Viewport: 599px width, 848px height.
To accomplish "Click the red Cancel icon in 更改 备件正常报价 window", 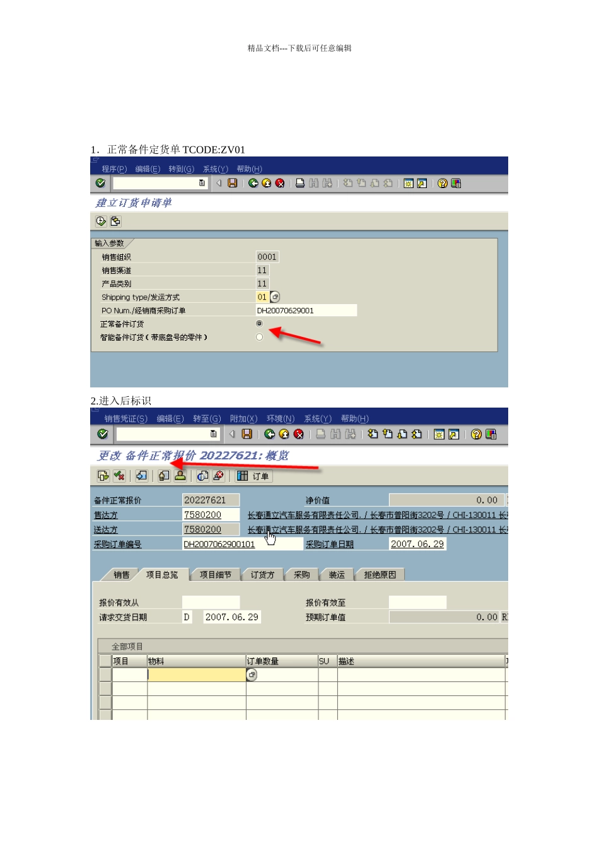I will click(x=299, y=434).
